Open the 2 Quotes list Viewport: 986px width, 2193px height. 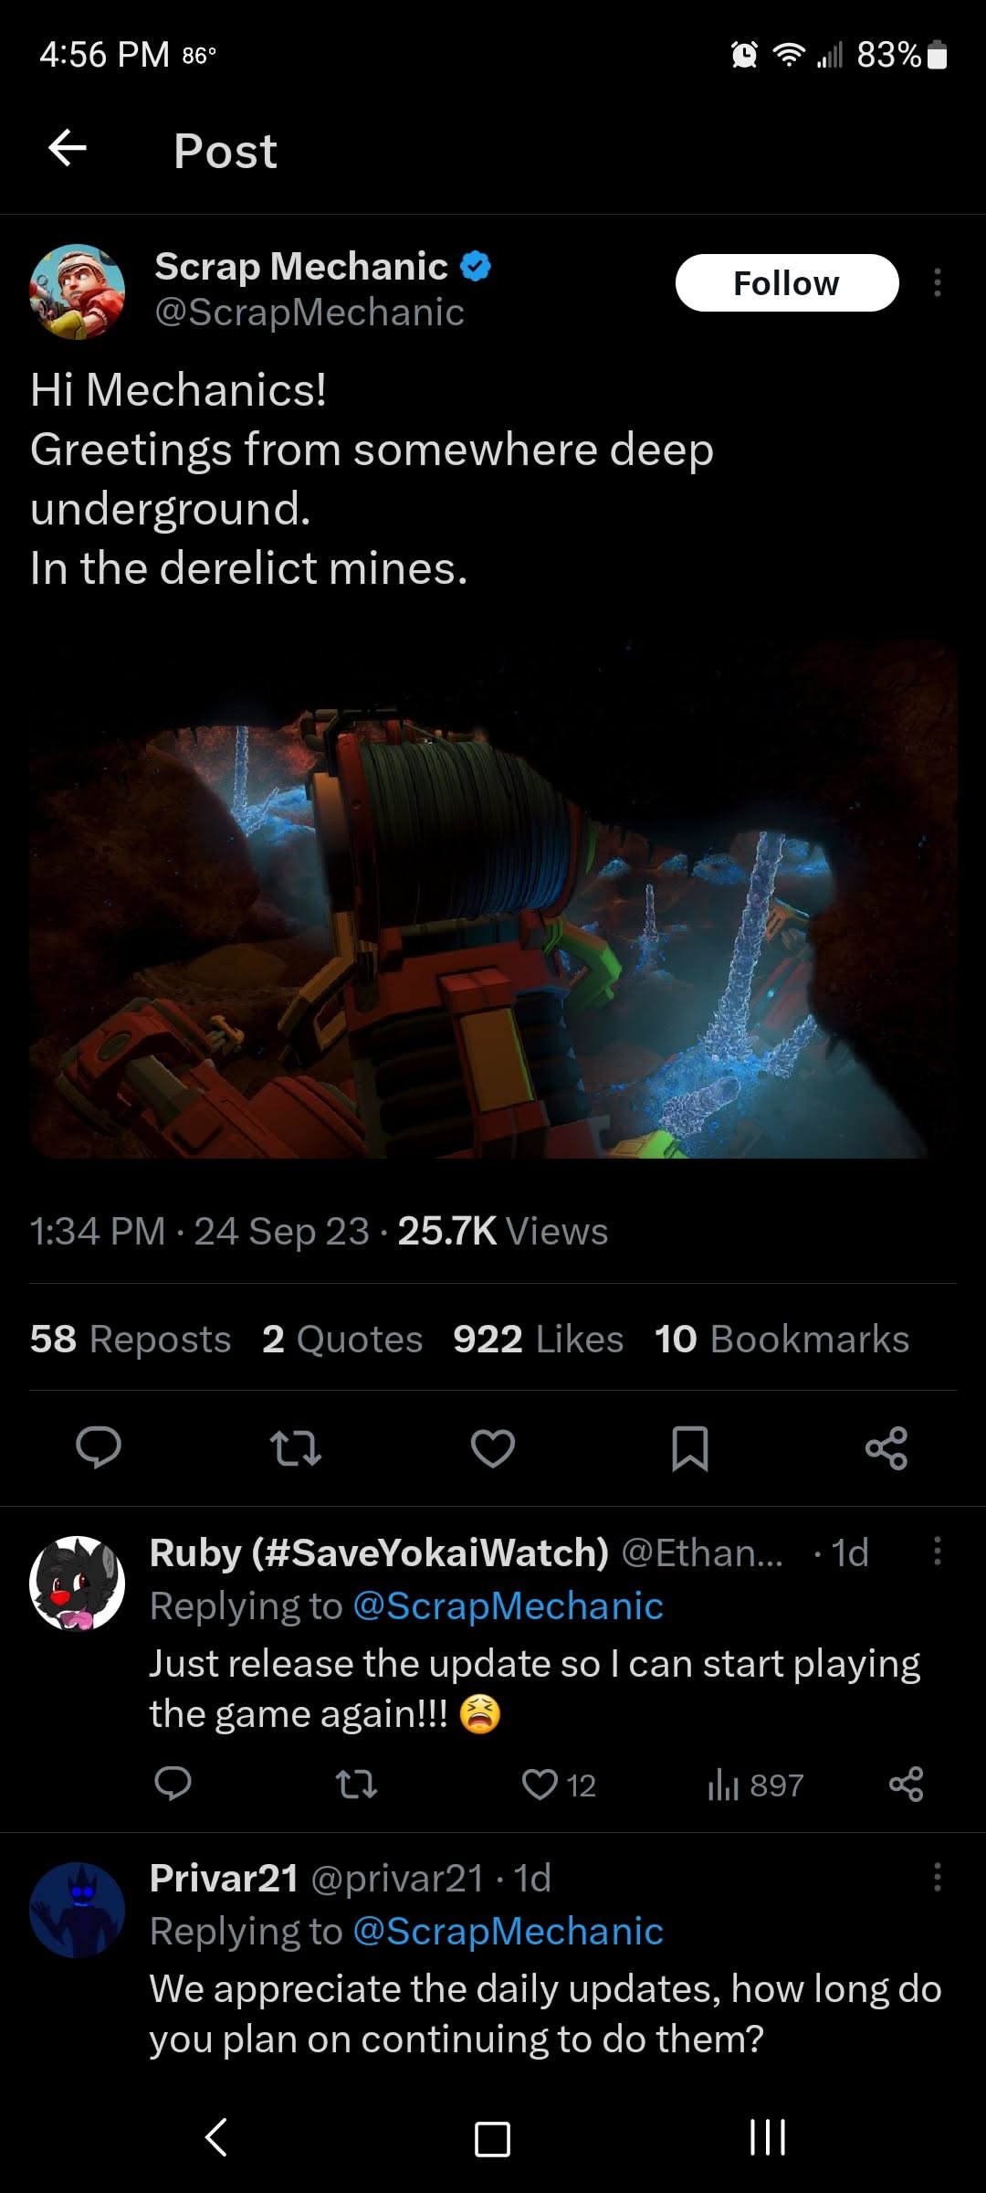(x=342, y=1339)
